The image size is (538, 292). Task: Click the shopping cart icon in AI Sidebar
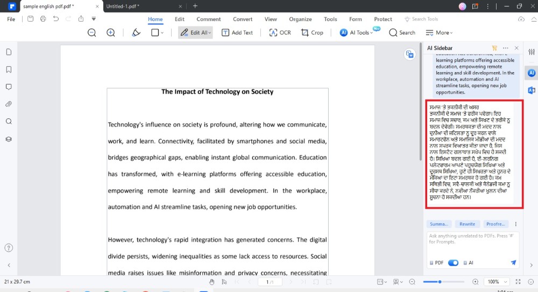coord(494,48)
